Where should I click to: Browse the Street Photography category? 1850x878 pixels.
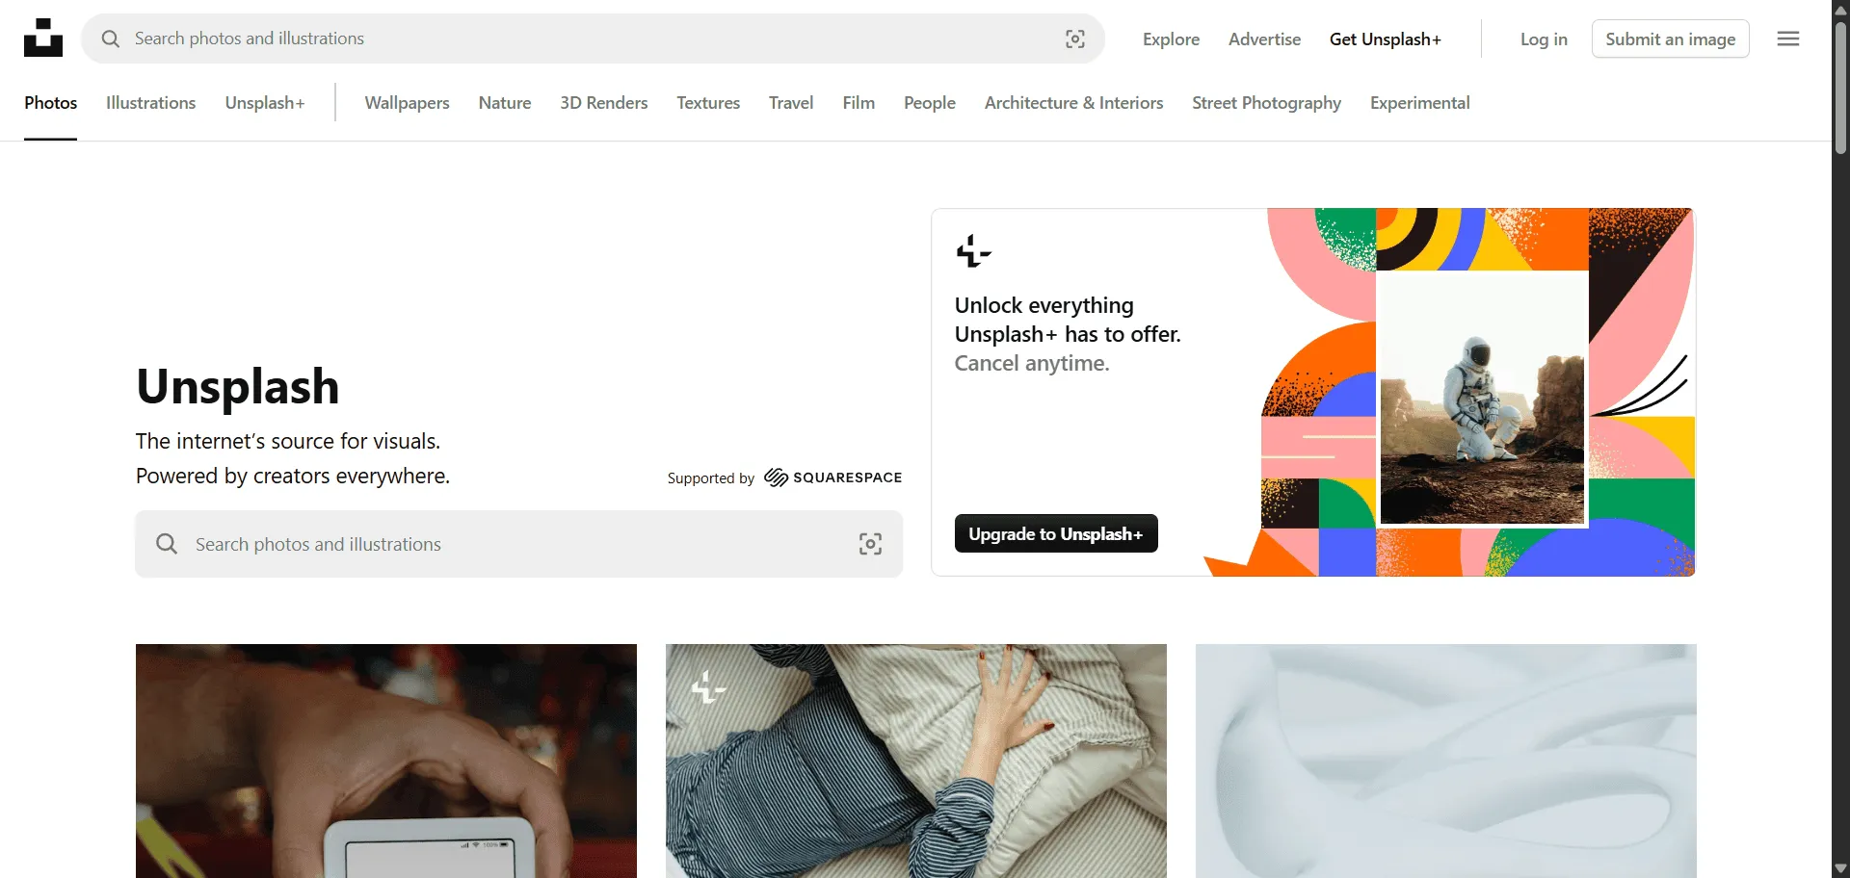(x=1266, y=103)
